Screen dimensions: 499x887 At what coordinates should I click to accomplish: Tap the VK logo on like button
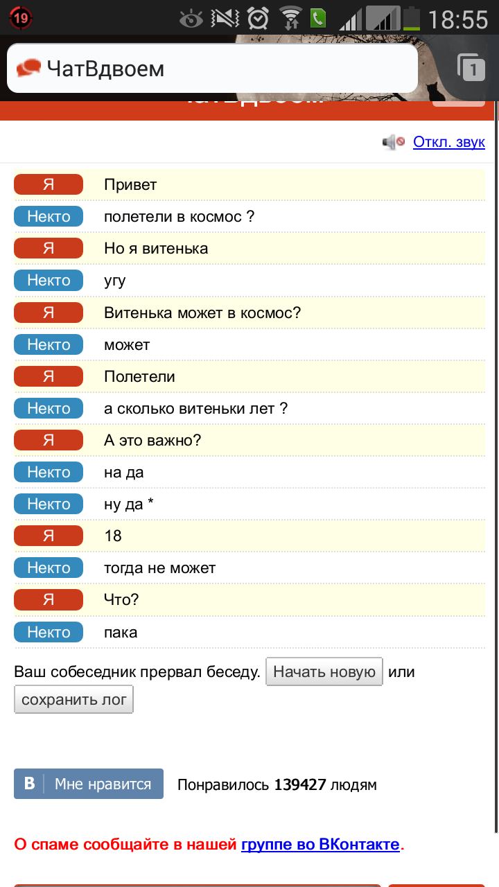pos(29,784)
